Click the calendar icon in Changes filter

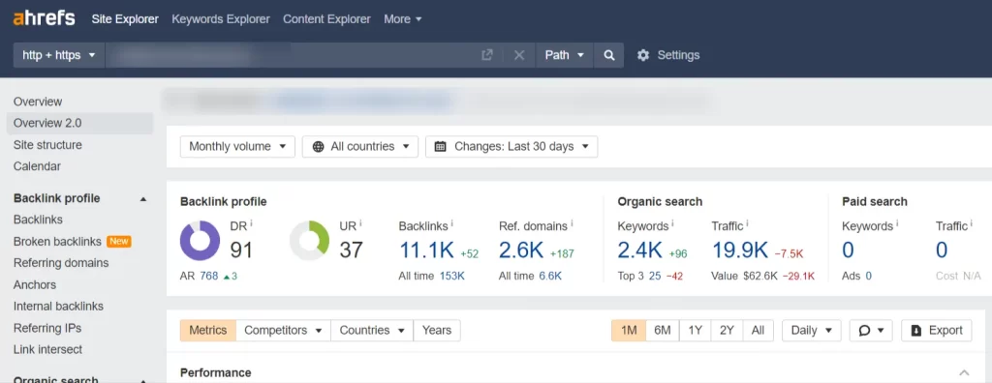tap(441, 147)
